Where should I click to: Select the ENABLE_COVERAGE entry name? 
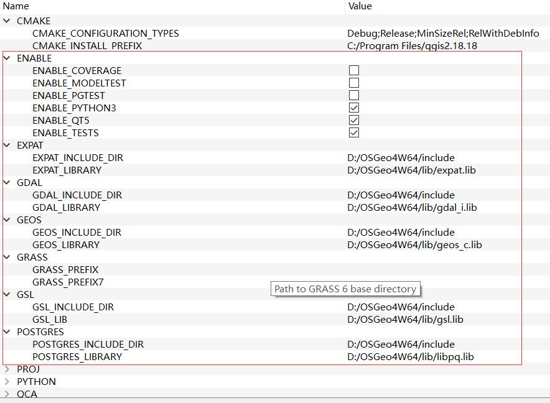(77, 70)
